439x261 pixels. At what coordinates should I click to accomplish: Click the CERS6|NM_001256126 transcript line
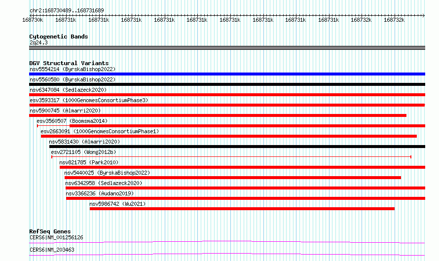click(x=227, y=242)
